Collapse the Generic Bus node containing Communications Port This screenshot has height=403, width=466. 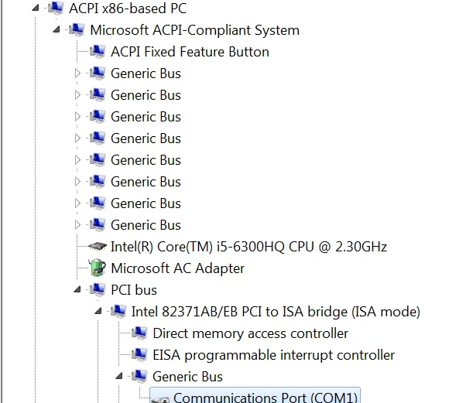pos(119,376)
